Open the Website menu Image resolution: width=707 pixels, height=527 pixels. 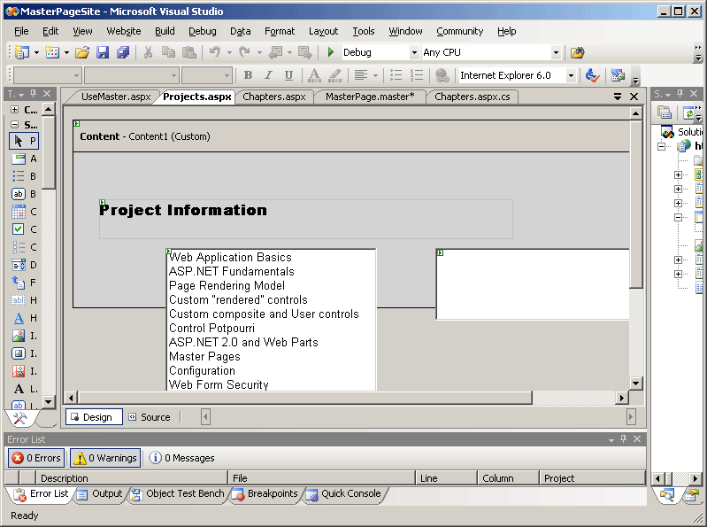124,31
